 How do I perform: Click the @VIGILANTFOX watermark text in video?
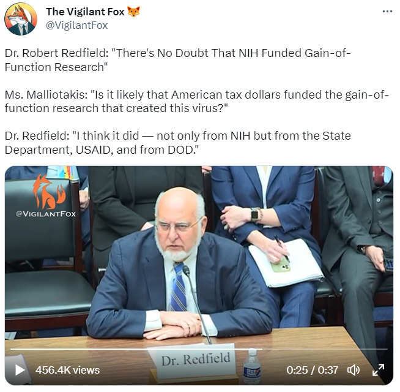(x=46, y=214)
